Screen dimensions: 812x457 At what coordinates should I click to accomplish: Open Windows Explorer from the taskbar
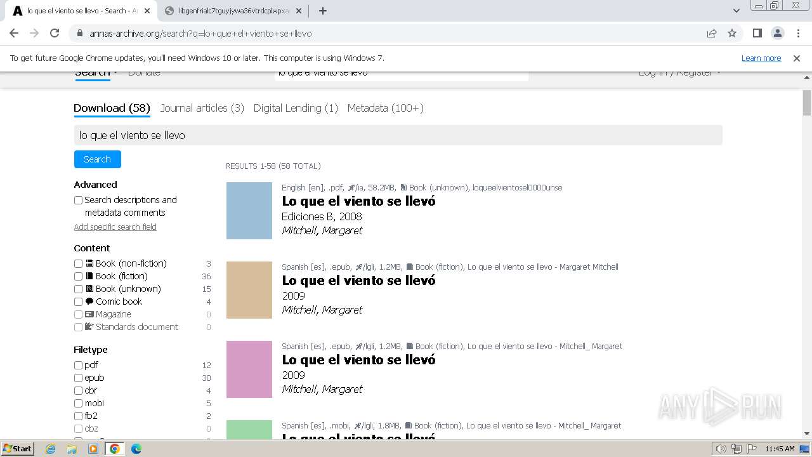click(x=72, y=449)
